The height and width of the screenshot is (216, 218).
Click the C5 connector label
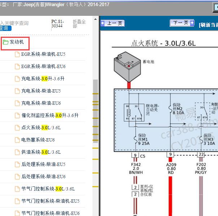143,156
